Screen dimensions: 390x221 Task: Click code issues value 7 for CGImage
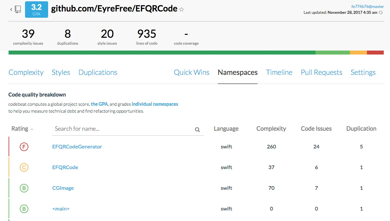tap(316, 188)
